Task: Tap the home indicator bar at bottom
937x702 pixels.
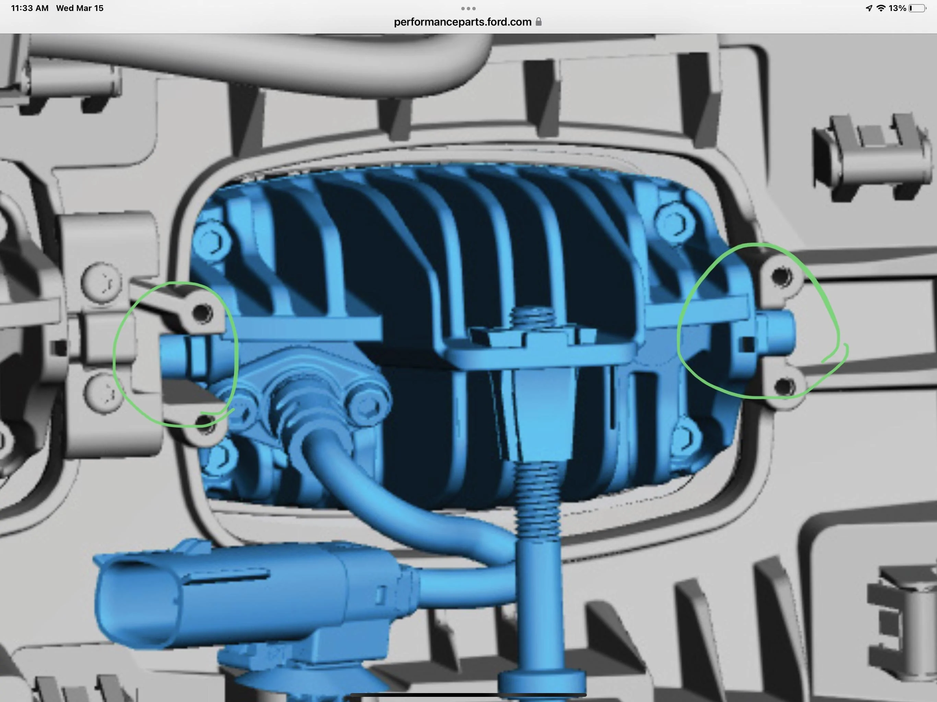Action: 468,695
